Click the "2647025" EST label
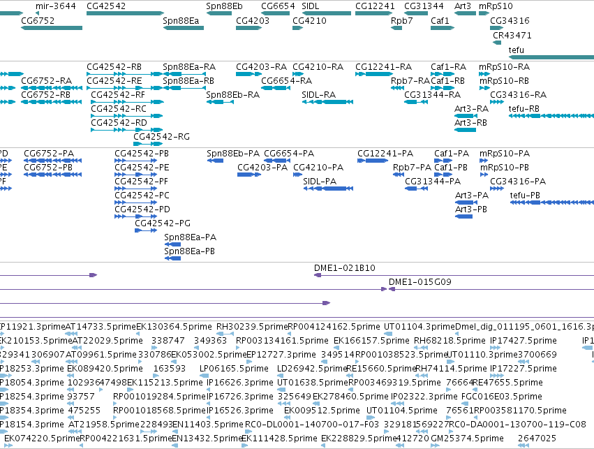The width and height of the screenshot is (594, 449). point(537,439)
